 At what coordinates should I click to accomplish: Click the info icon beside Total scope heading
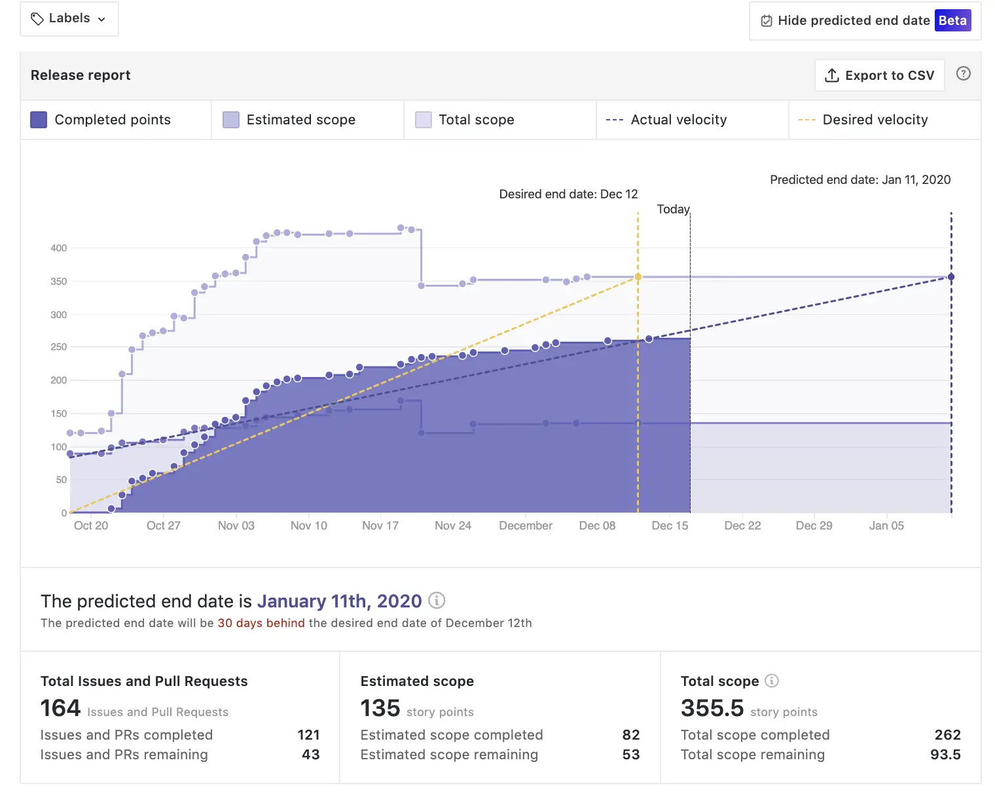pos(772,681)
